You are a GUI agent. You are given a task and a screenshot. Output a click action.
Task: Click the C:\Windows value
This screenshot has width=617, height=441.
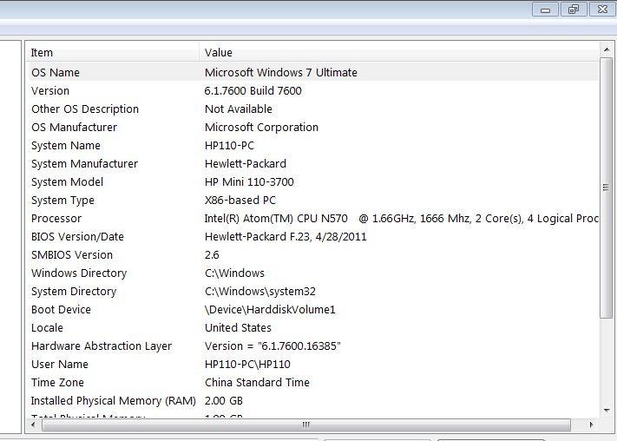[x=235, y=273]
